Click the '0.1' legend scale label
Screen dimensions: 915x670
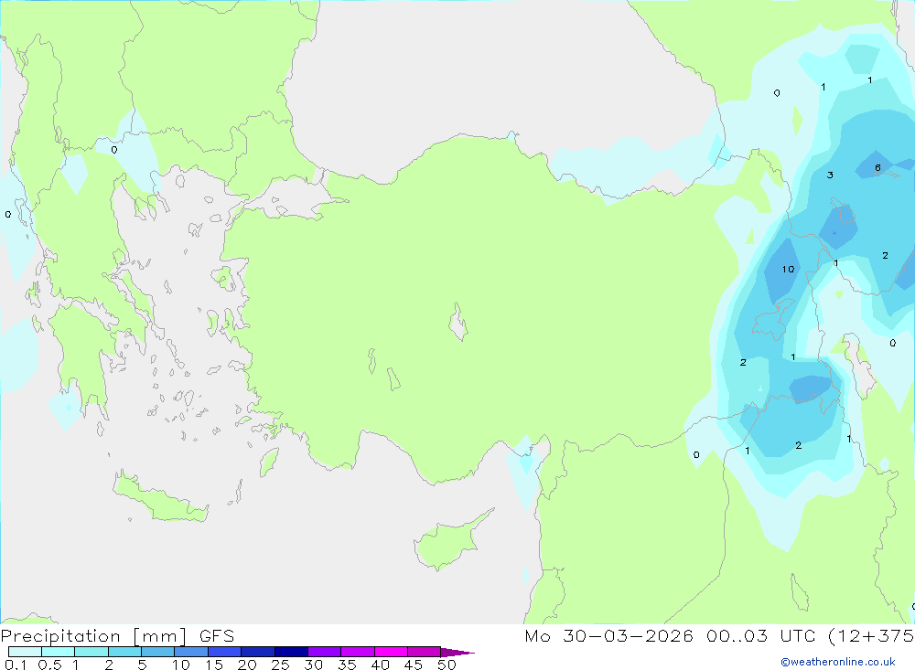coord(16,665)
